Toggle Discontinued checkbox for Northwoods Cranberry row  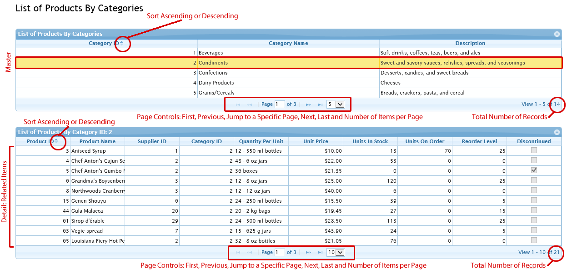(534, 190)
